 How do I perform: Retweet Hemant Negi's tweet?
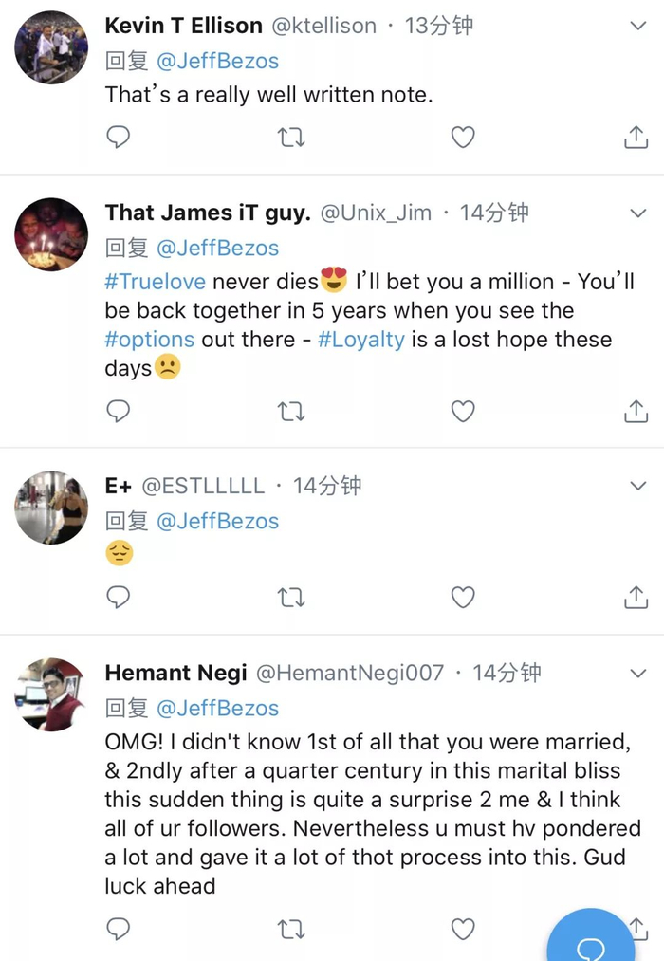290,929
